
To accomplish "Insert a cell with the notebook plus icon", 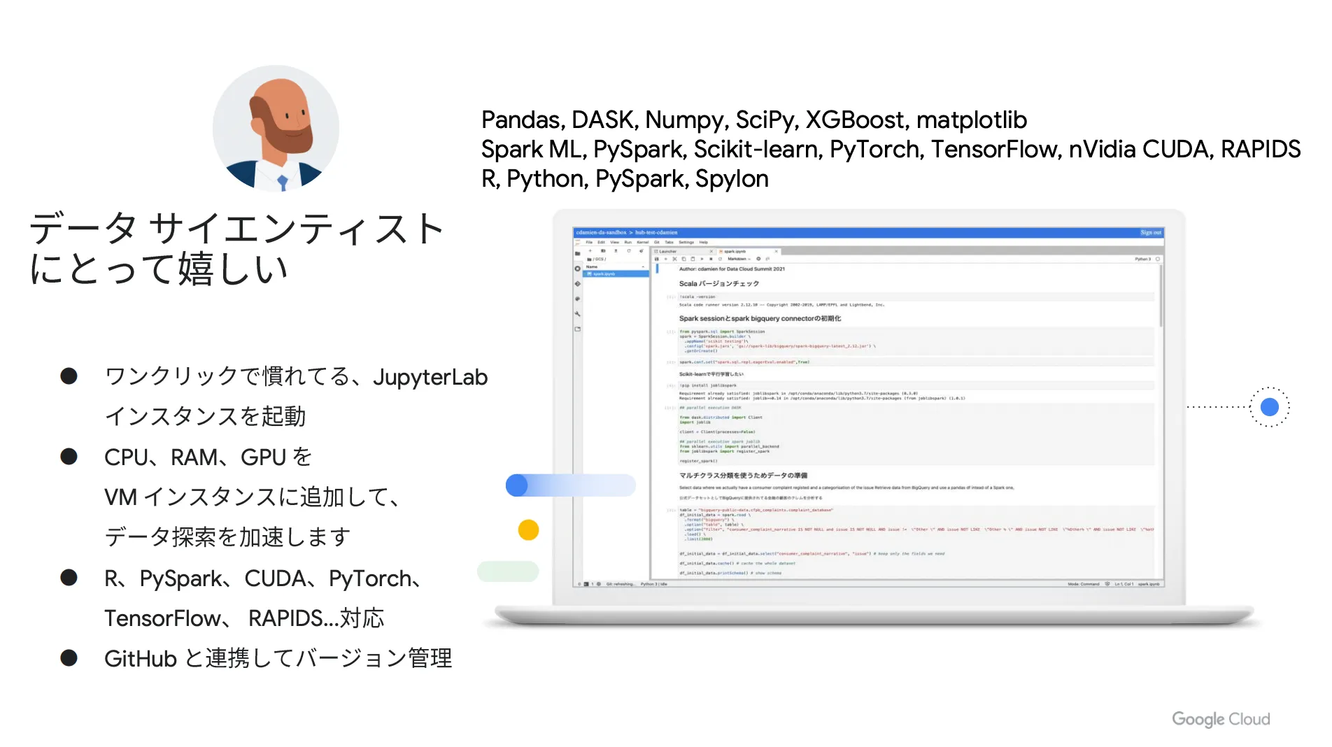I will pos(665,259).
